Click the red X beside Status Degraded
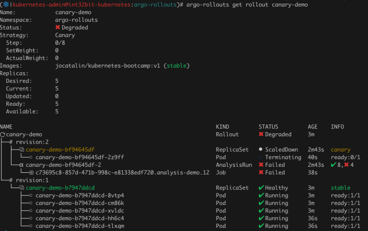 pos(58,28)
